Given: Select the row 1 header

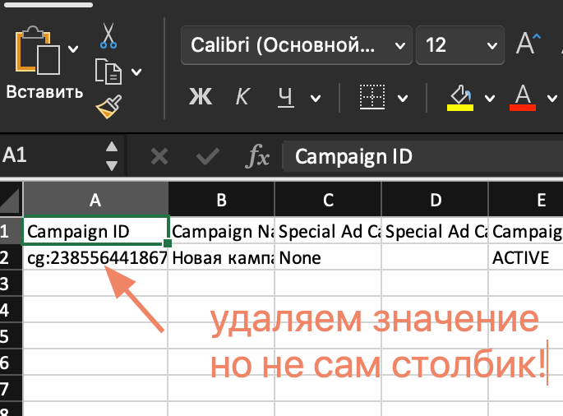Looking at the screenshot, I should tap(11, 231).
